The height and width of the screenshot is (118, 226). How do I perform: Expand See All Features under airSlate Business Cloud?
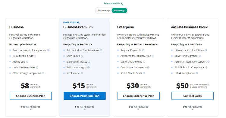[193, 108]
